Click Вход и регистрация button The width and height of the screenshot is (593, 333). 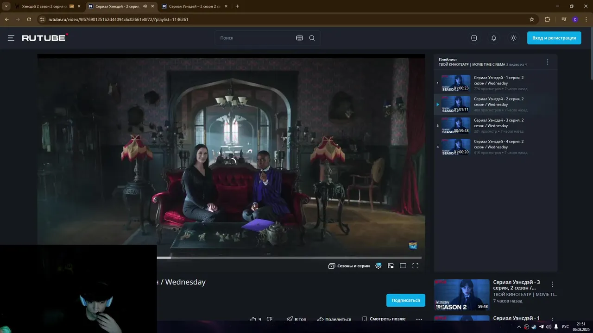click(x=554, y=38)
